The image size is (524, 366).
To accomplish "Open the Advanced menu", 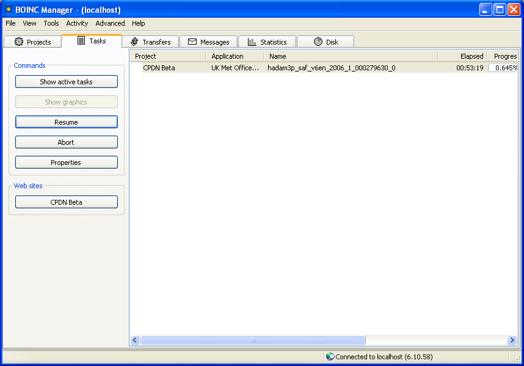I will (110, 23).
